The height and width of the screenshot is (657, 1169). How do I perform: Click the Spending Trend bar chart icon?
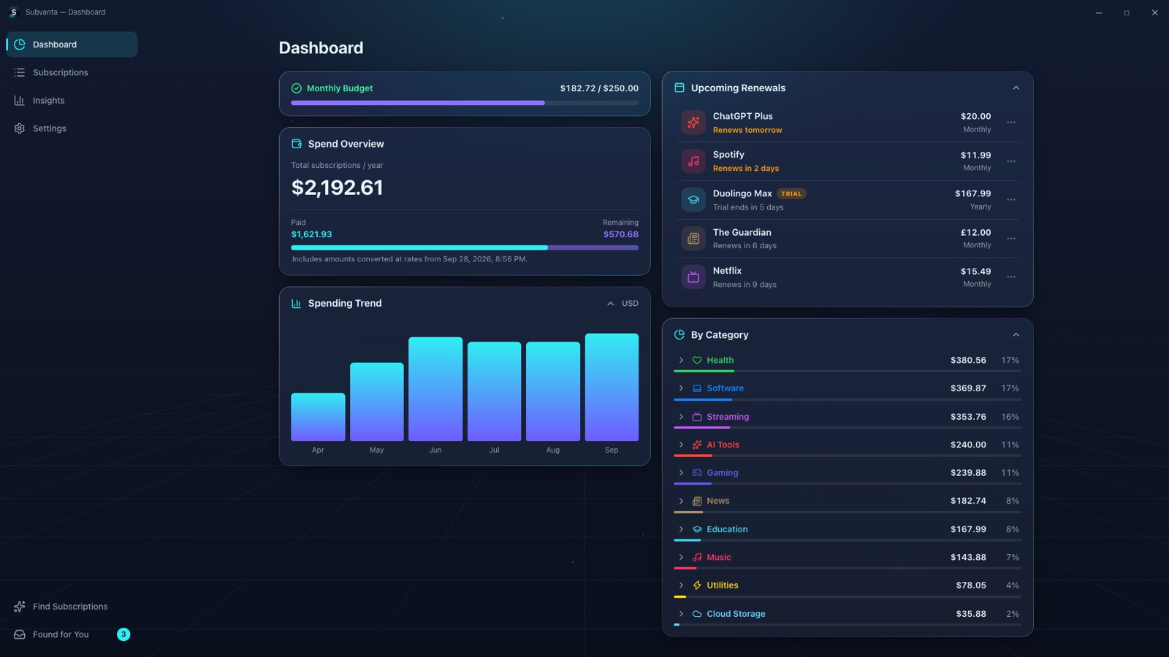click(x=297, y=304)
